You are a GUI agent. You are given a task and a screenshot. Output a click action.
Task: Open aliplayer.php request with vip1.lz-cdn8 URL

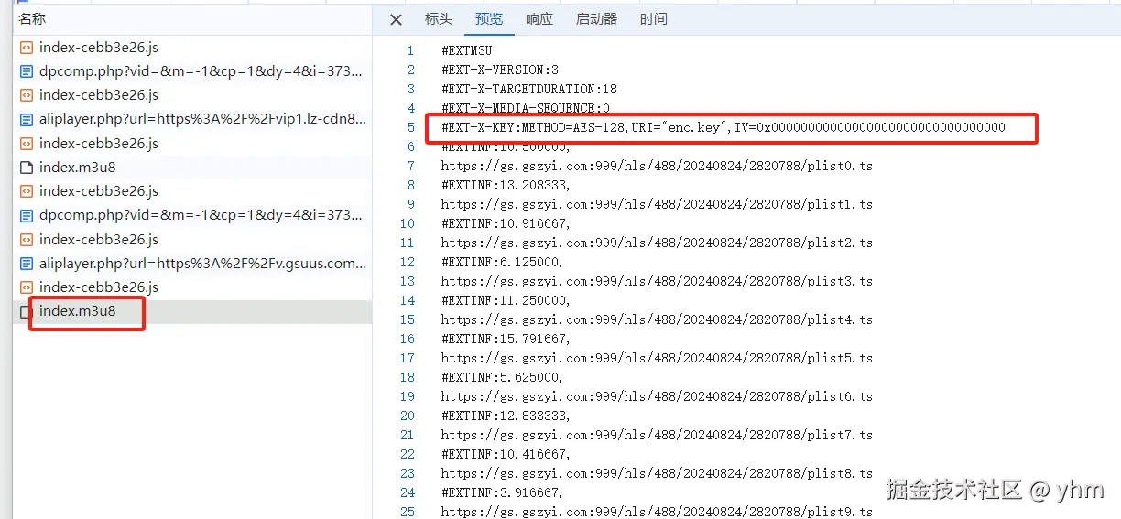(192, 119)
